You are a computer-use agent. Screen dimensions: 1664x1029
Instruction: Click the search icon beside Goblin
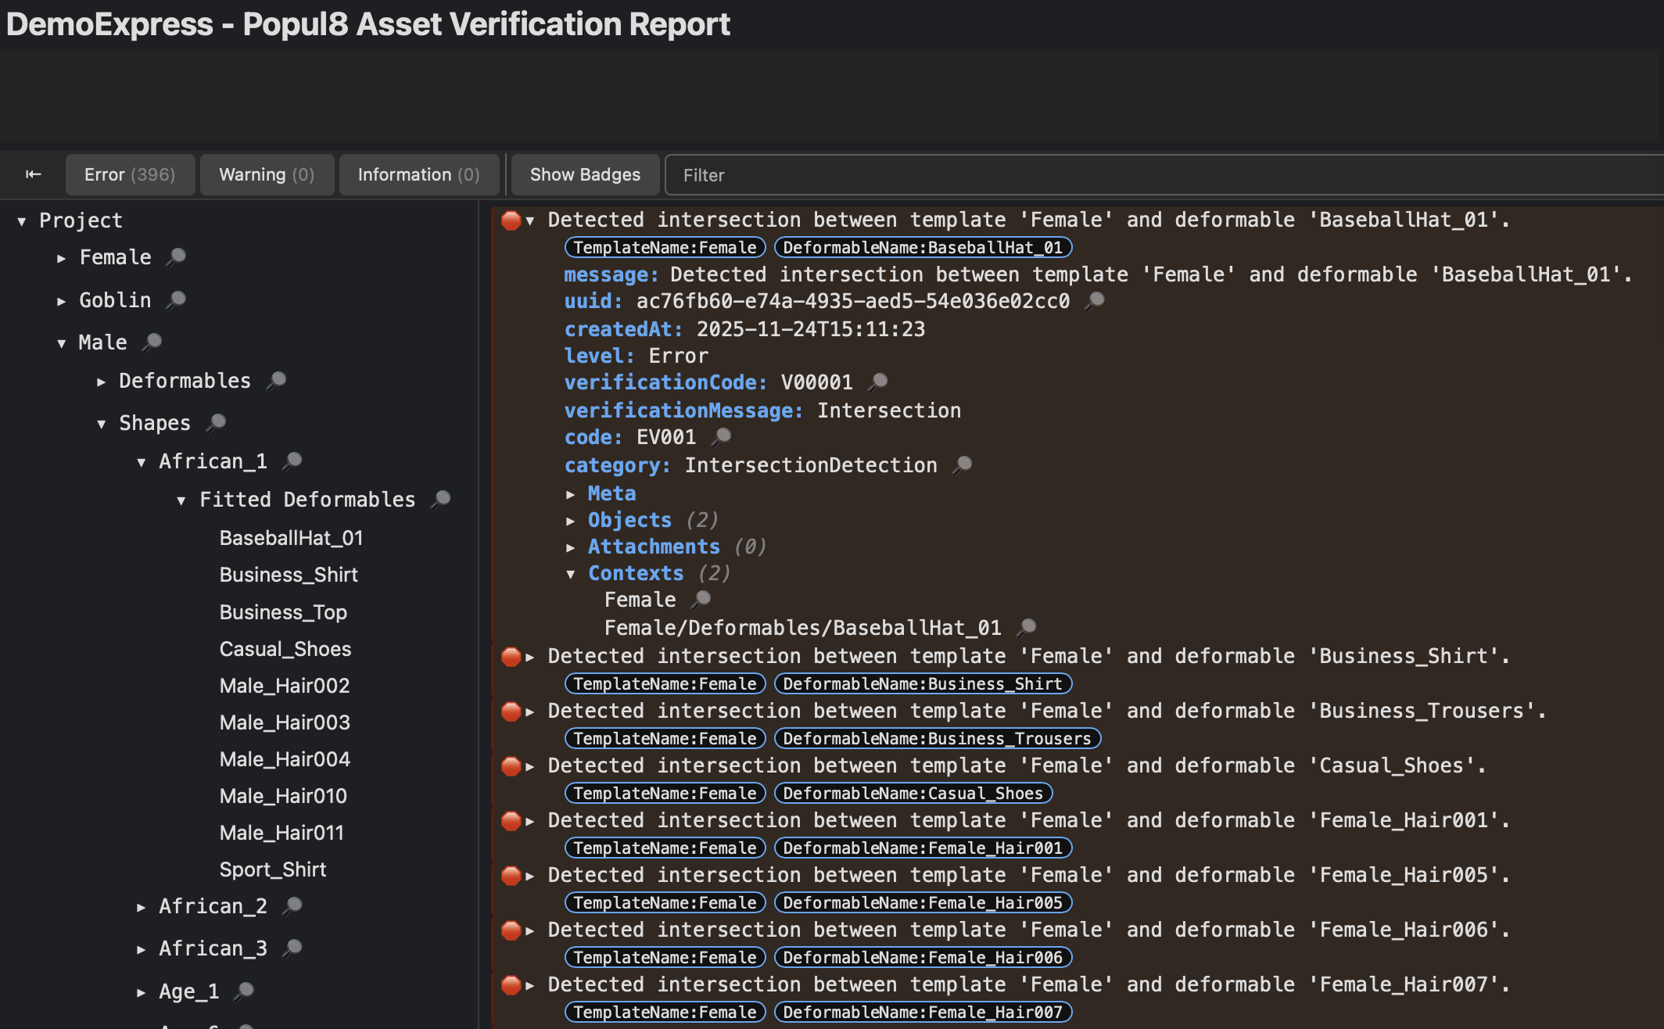pyautogui.click(x=177, y=299)
